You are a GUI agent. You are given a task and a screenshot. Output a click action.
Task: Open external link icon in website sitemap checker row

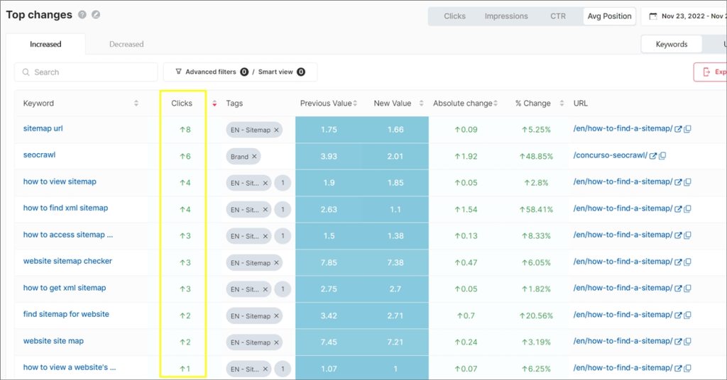click(678, 262)
